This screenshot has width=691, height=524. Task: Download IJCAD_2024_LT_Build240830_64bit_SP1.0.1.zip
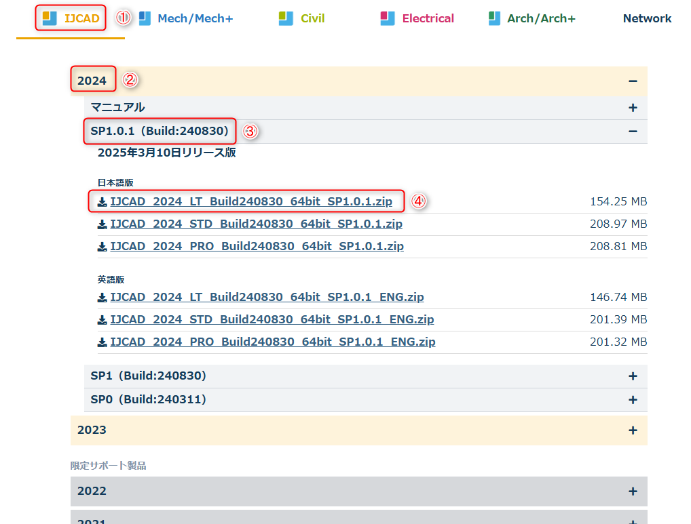pyautogui.click(x=251, y=201)
